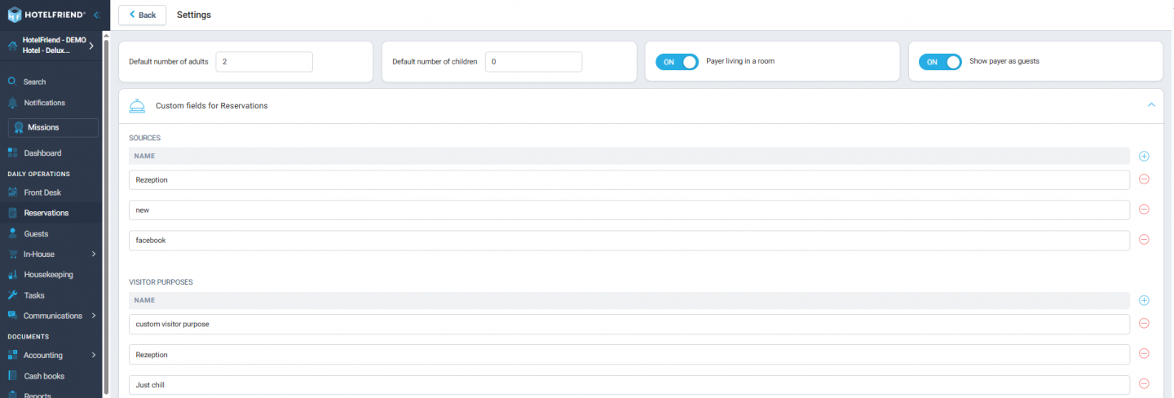Click the Guests person icon
Screen dimensions: 1174x398
pyautogui.click(x=12, y=233)
